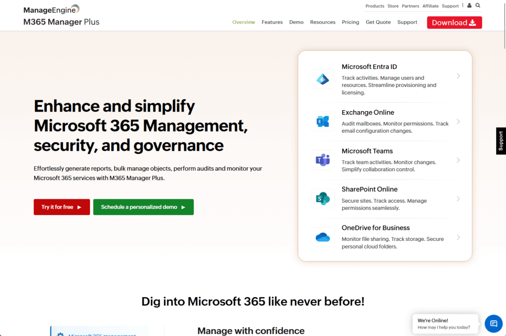Open Support link in the top utility bar
Viewport: 506px width, 336px height.
pos(450,6)
